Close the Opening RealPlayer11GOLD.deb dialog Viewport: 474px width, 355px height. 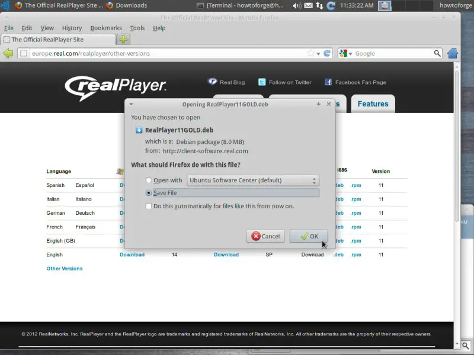329,104
